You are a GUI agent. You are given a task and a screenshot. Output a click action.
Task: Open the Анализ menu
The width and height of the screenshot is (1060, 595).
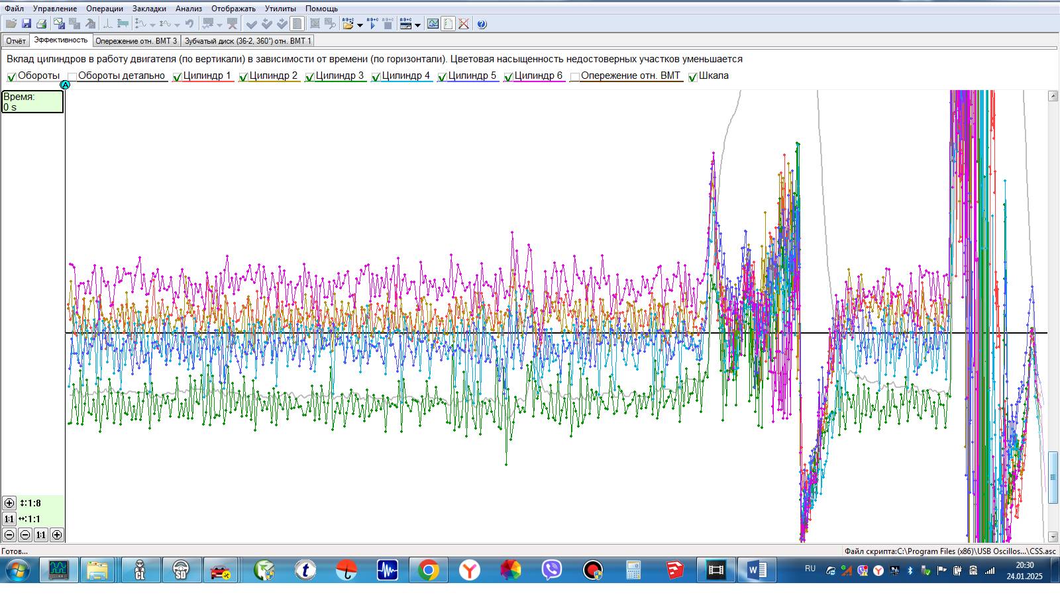pos(188,9)
